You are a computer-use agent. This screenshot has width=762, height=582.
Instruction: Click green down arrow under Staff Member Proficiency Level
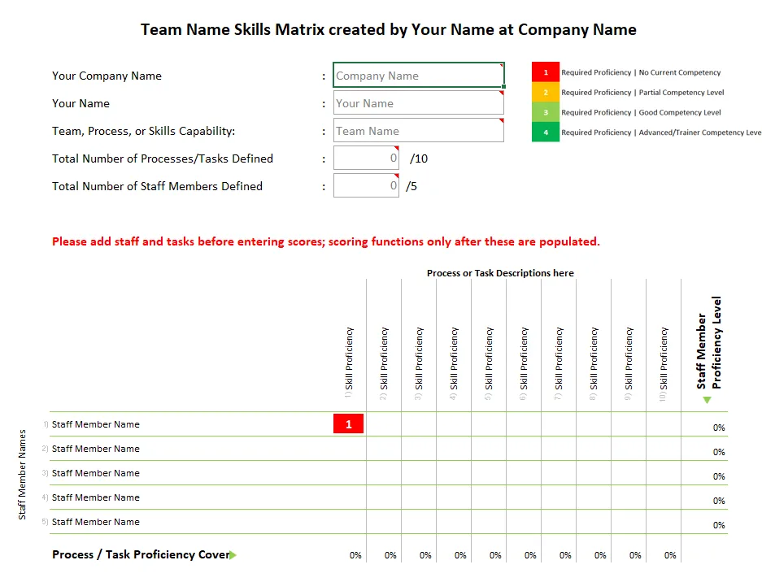[707, 400]
